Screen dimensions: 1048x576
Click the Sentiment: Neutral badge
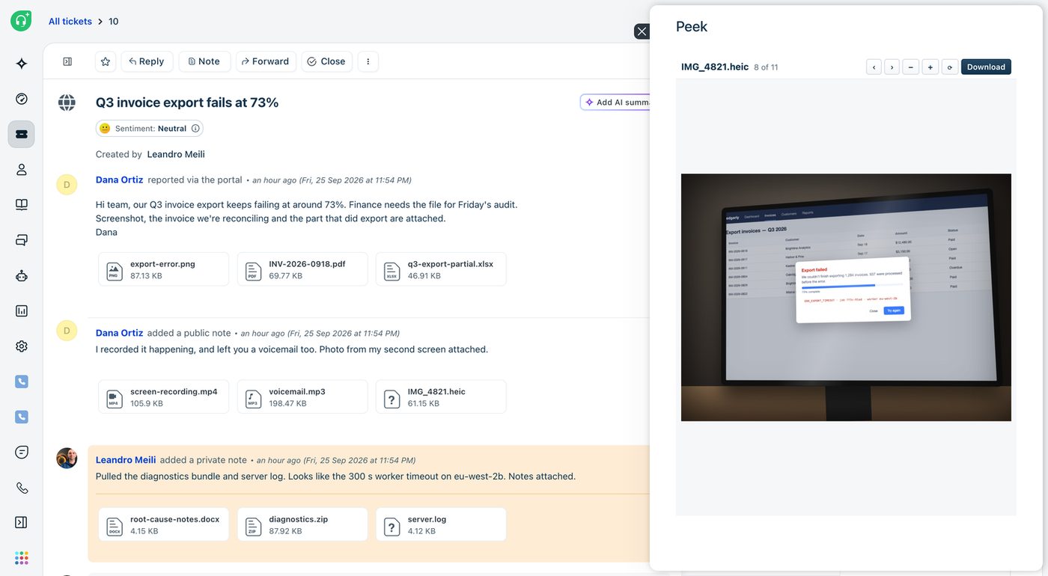pyautogui.click(x=150, y=129)
